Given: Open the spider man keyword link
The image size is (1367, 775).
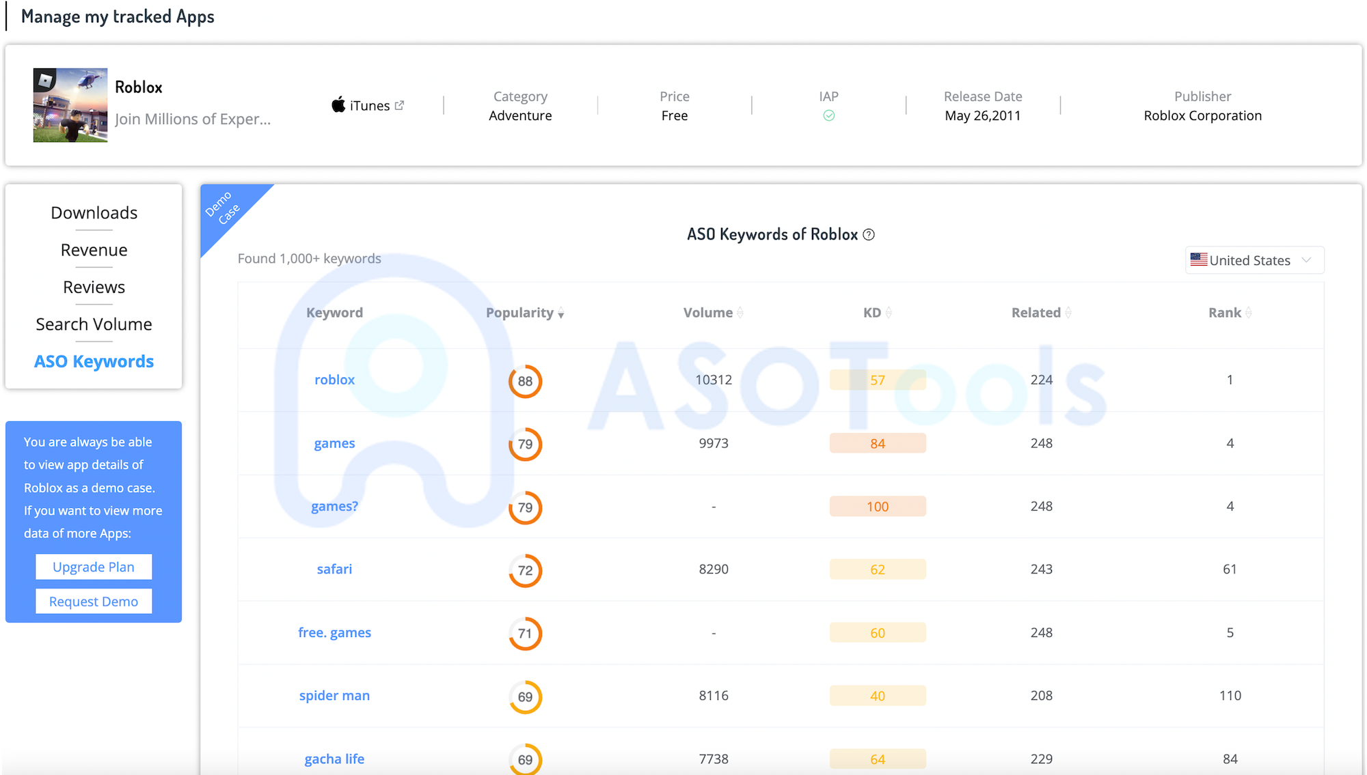Looking at the screenshot, I should [334, 696].
